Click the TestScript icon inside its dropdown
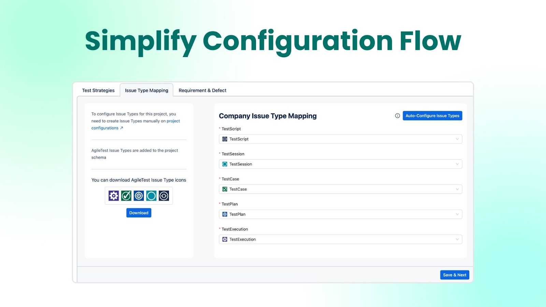 225,139
